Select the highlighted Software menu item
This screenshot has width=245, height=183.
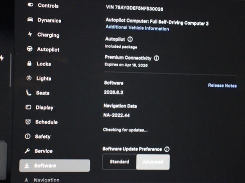point(55,165)
